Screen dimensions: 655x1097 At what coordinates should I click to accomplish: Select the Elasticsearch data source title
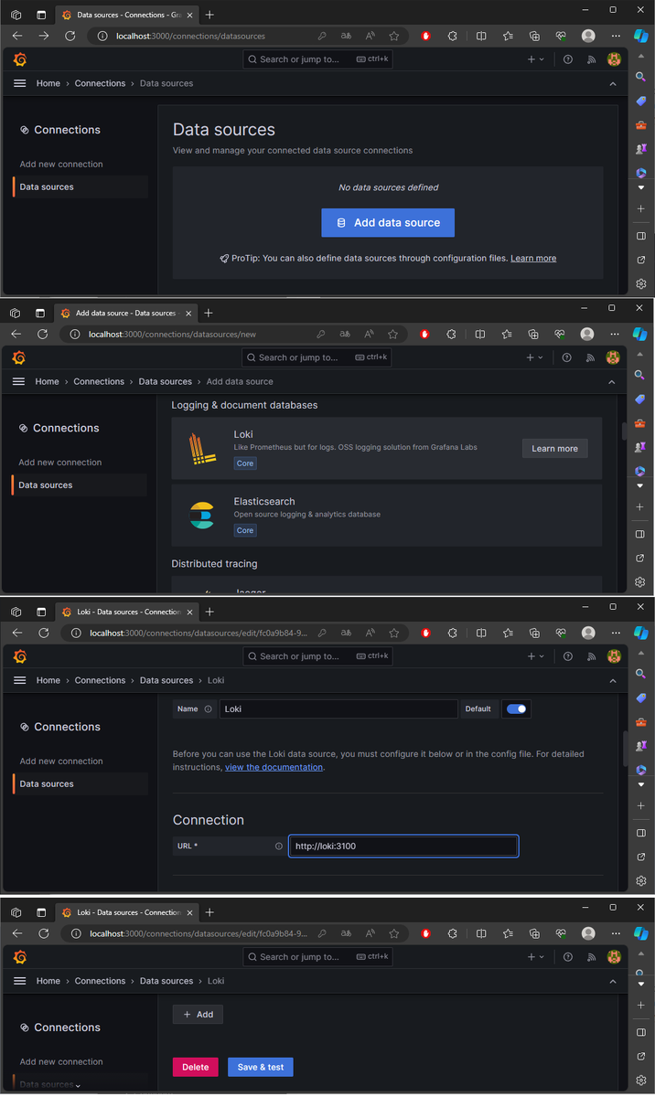(x=264, y=501)
